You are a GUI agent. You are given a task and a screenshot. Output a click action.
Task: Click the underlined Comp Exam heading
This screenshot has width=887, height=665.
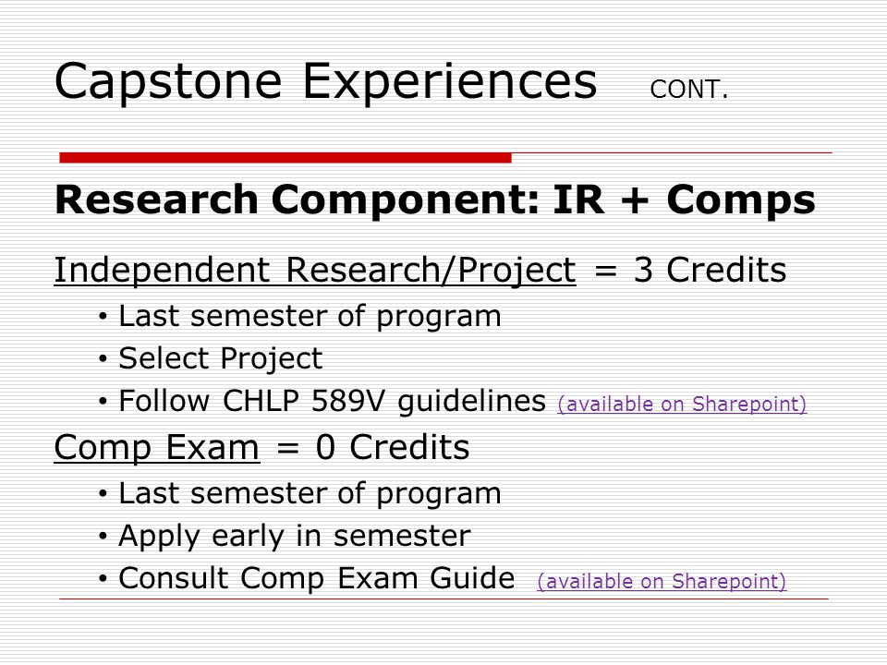click(x=157, y=448)
